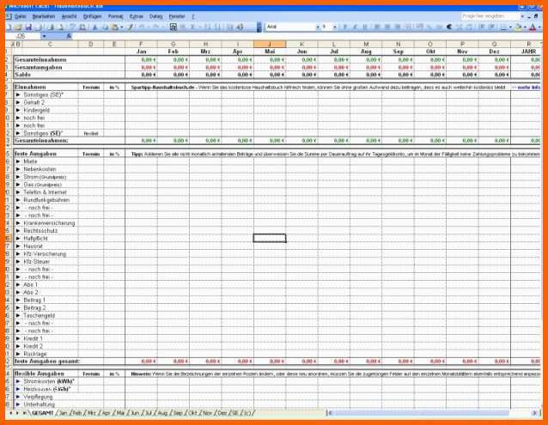The image size is (548, 425).
Task: Click the 'Frage hier eingeben' help box
Action: click(x=490, y=16)
